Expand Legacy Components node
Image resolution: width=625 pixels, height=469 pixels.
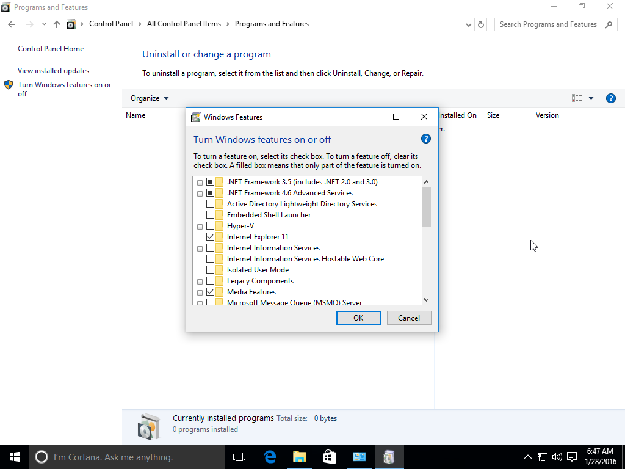(200, 282)
